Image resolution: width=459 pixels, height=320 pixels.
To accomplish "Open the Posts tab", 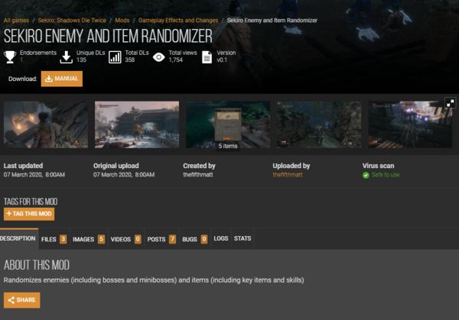I will tap(161, 239).
